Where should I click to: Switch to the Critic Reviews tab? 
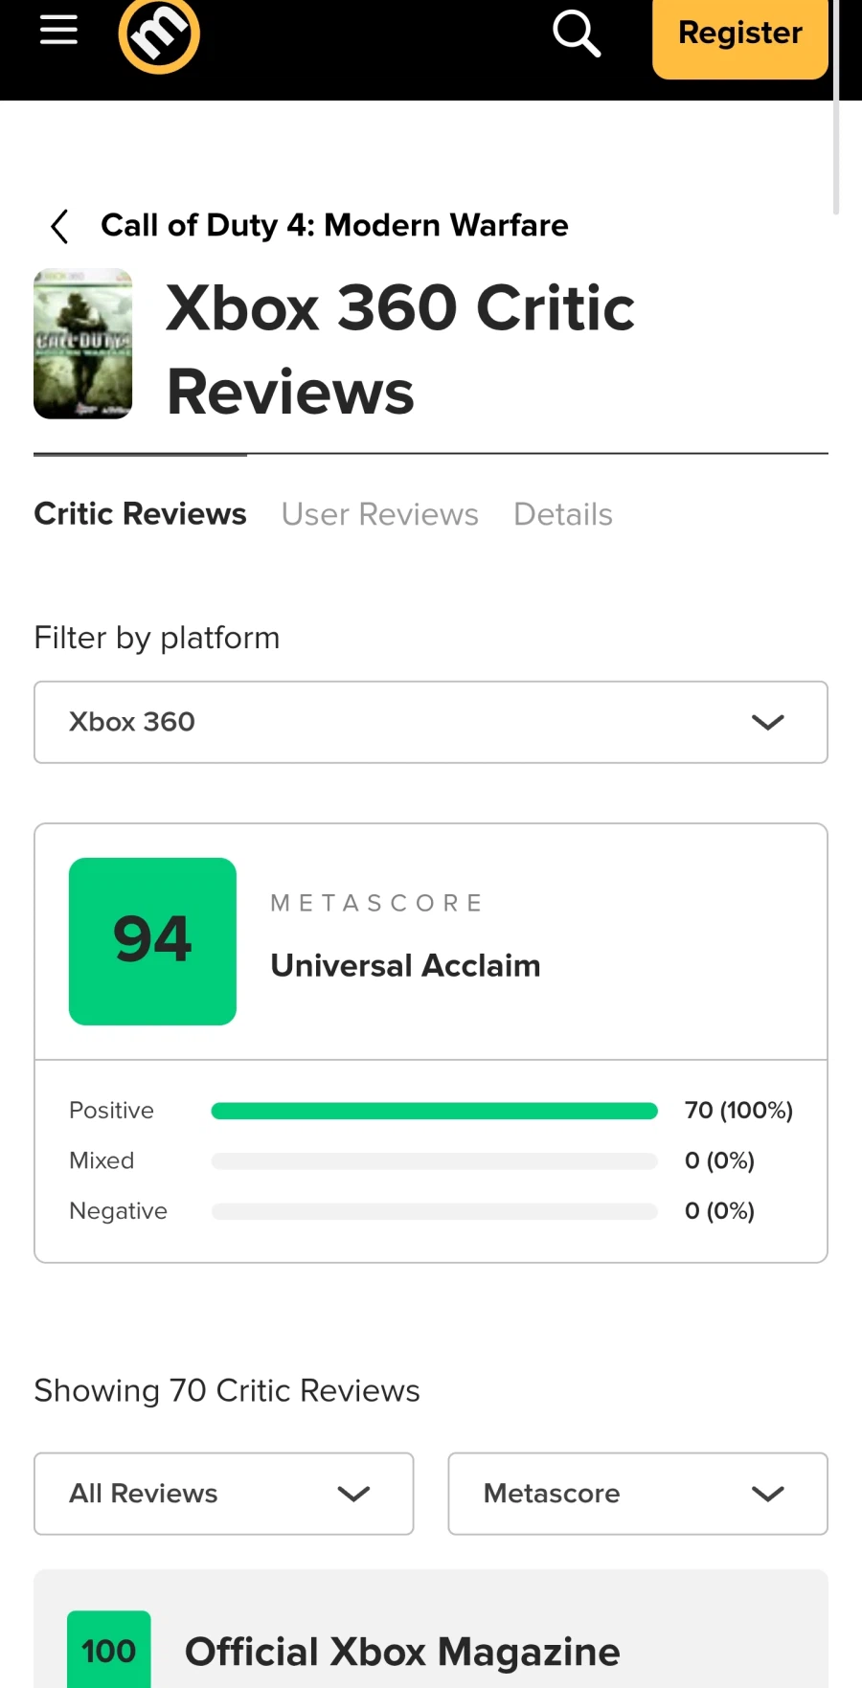[x=140, y=514]
